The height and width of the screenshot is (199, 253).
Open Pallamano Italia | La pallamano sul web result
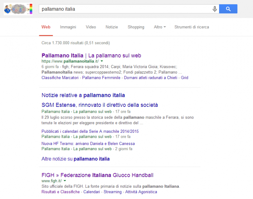tap(91, 56)
